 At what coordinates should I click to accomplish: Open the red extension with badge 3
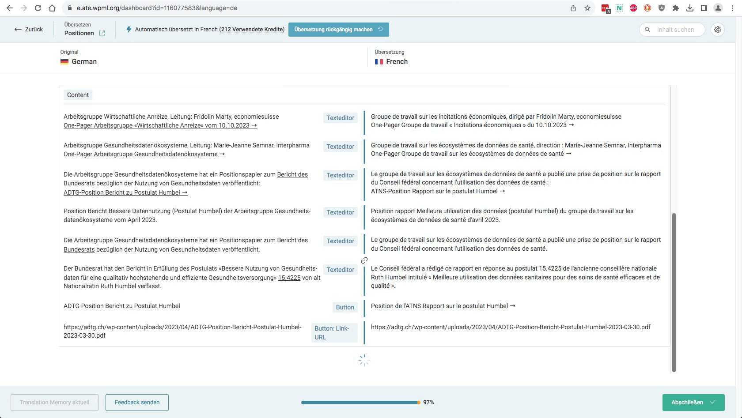coord(606,8)
